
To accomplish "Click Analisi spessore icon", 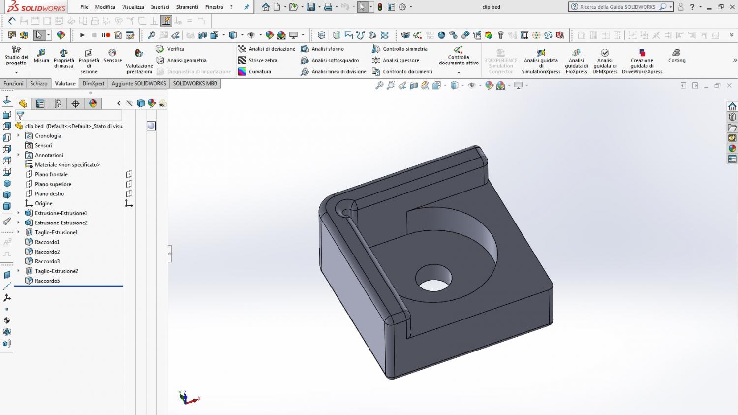I will (376, 60).
